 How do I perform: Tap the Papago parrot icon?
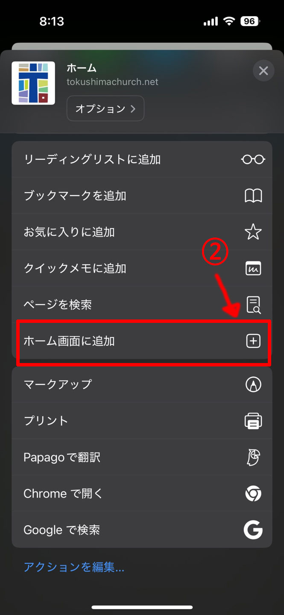coord(253,457)
